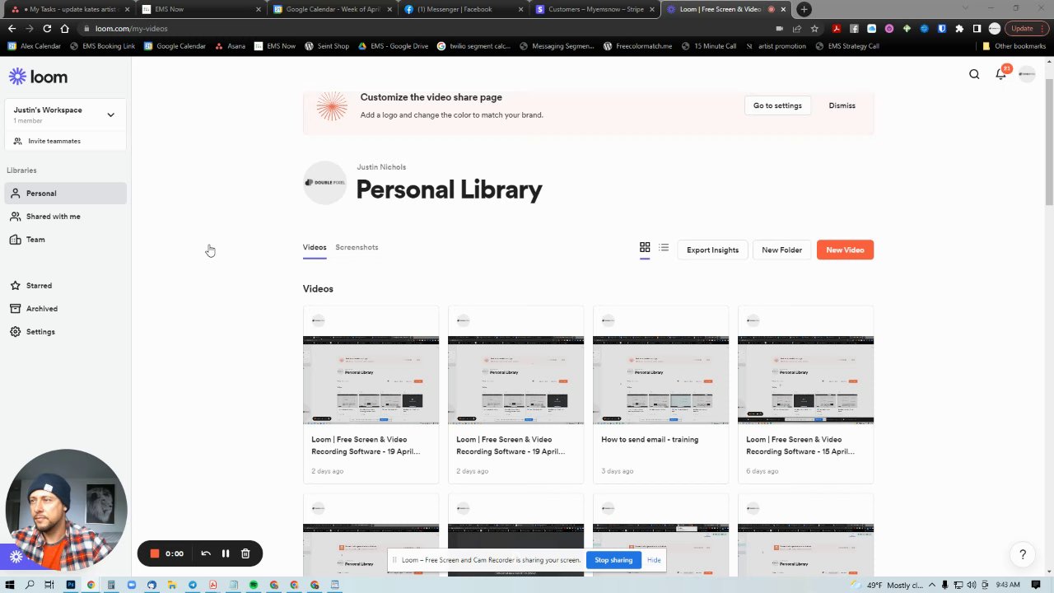Open the help question mark button

click(1023, 554)
